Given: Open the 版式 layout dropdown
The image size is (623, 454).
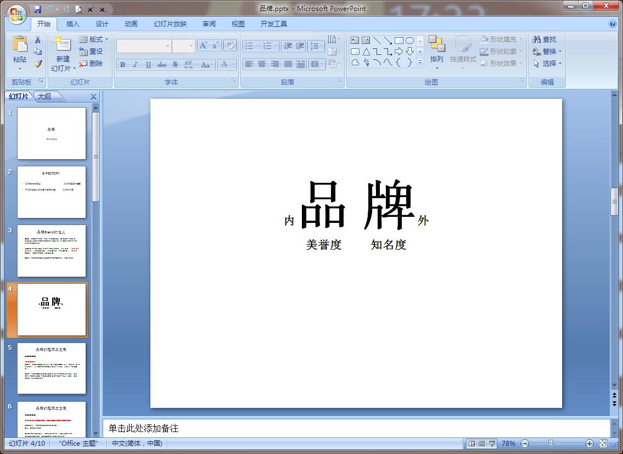Looking at the screenshot, I should [x=94, y=40].
